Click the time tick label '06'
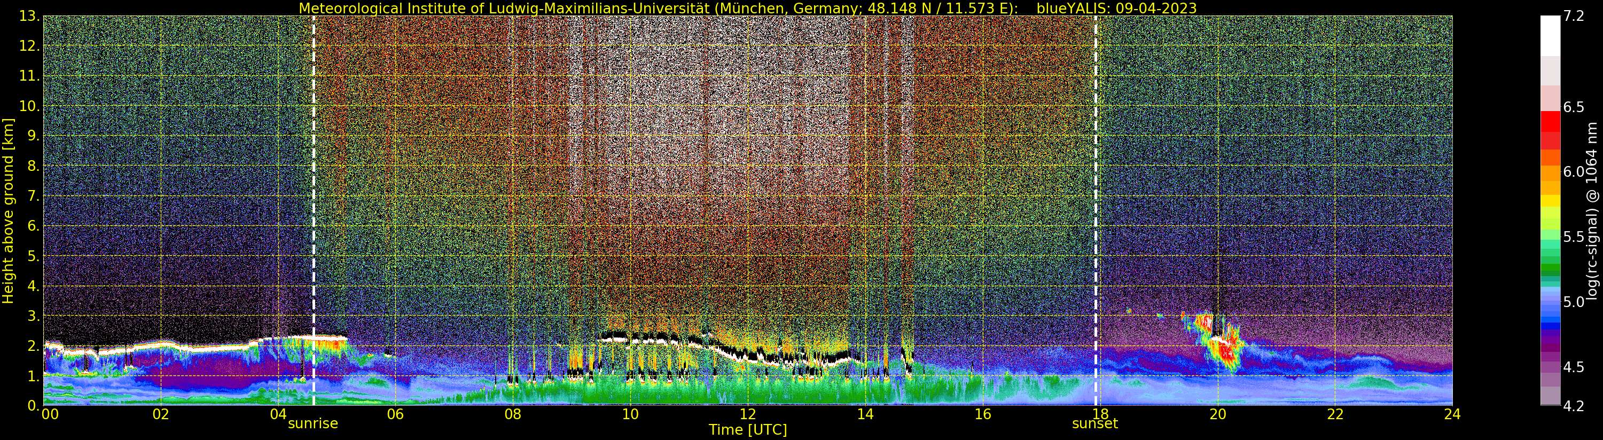The height and width of the screenshot is (440, 1603). point(395,414)
